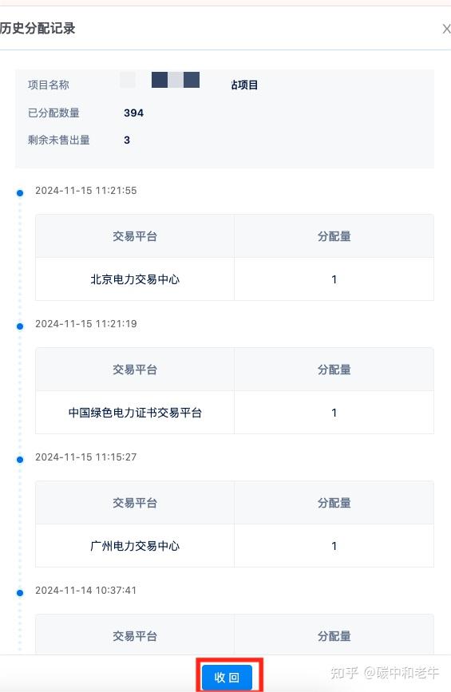
Task: Click the 项目名称 label
Action: tap(49, 85)
